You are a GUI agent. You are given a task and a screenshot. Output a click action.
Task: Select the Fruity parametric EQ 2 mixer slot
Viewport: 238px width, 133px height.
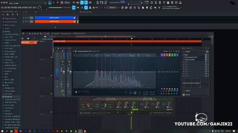click(x=194, y=57)
